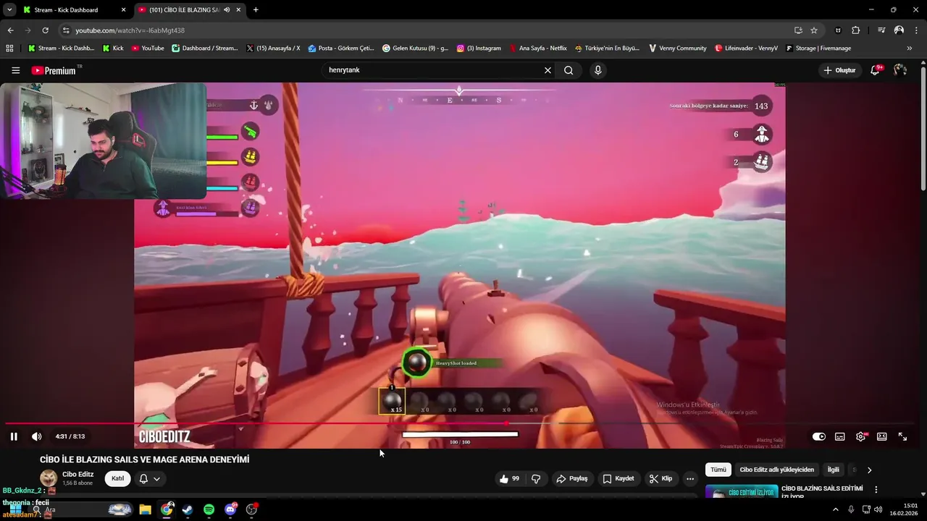Open File Explorer from taskbar
Image resolution: width=927 pixels, height=521 pixels.
click(145, 509)
